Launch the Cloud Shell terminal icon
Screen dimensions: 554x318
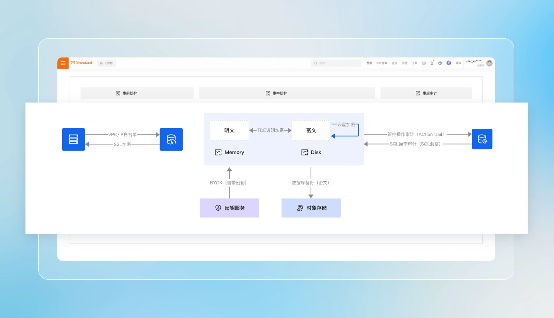[424, 63]
